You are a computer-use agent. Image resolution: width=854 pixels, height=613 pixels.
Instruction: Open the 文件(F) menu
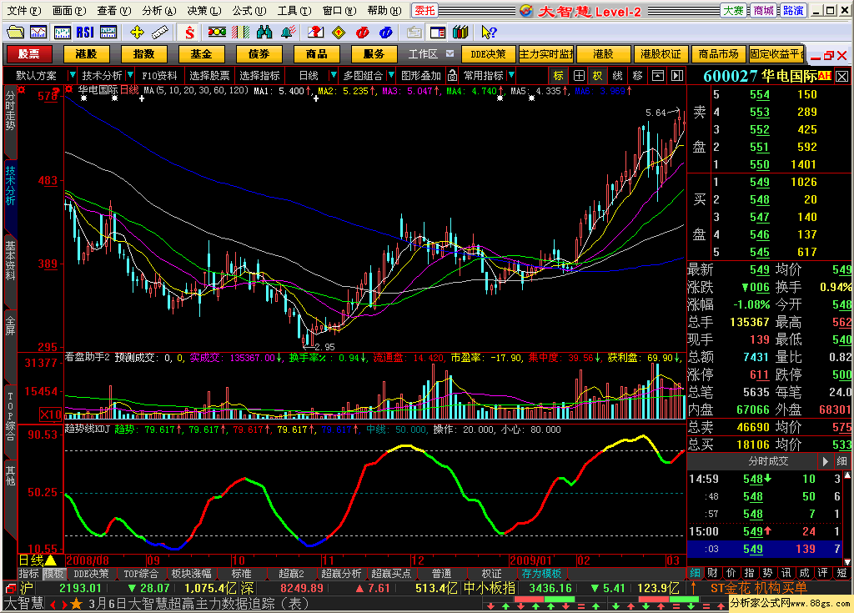(23, 10)
